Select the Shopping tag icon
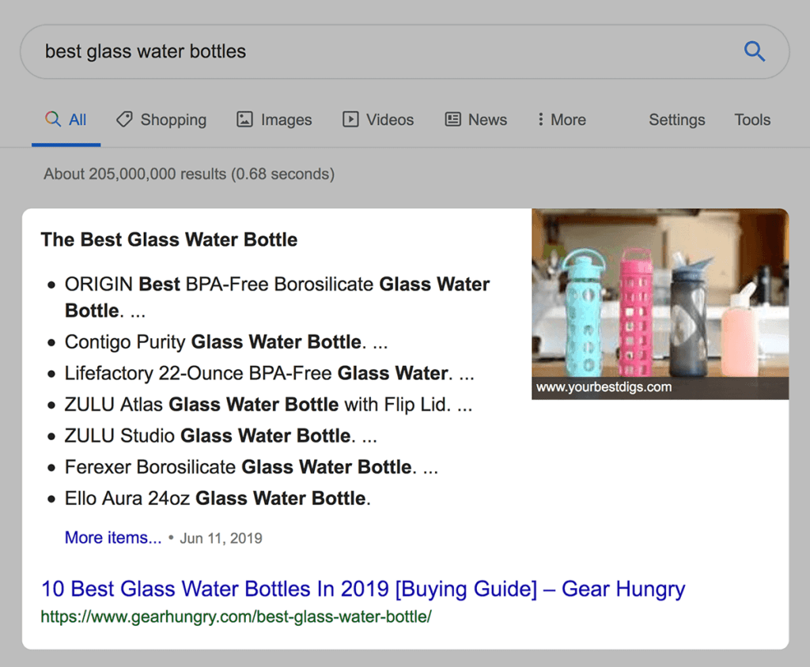810x667 pixels. tap(124, 119)
